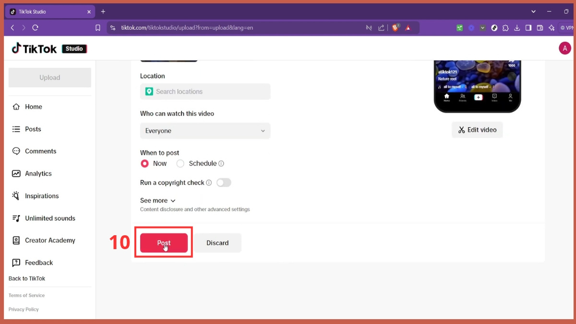Open the Brave Shields icon
The image size is (576, 324).
point(395,28)
